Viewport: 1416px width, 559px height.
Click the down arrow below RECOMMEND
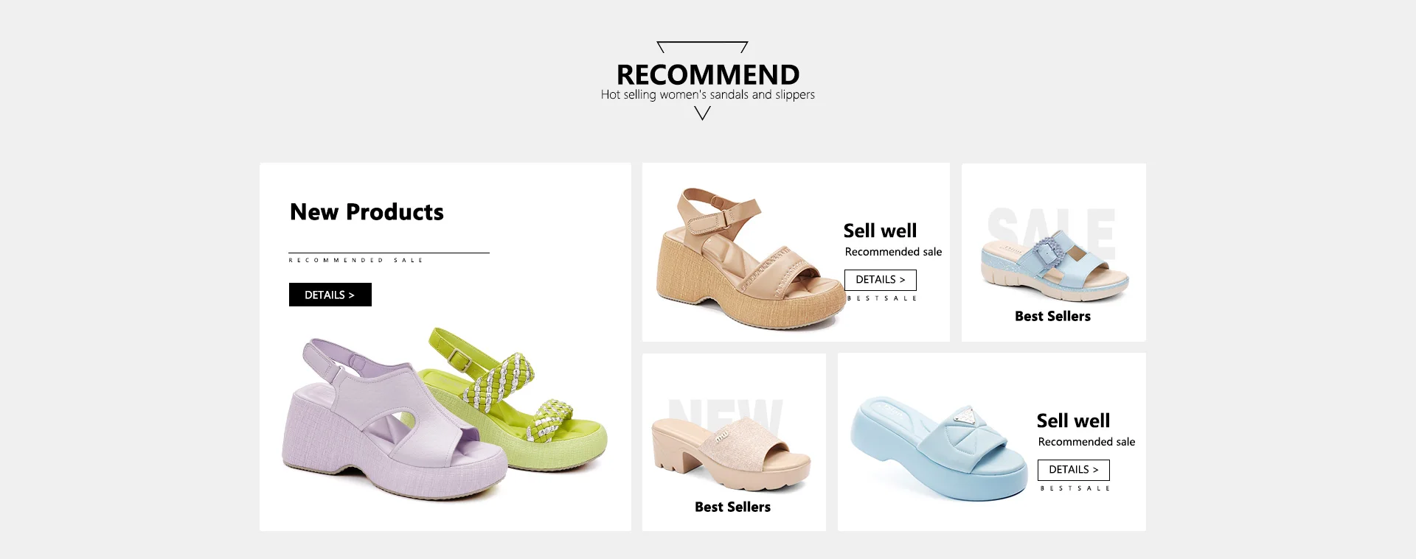coord(703,113)
